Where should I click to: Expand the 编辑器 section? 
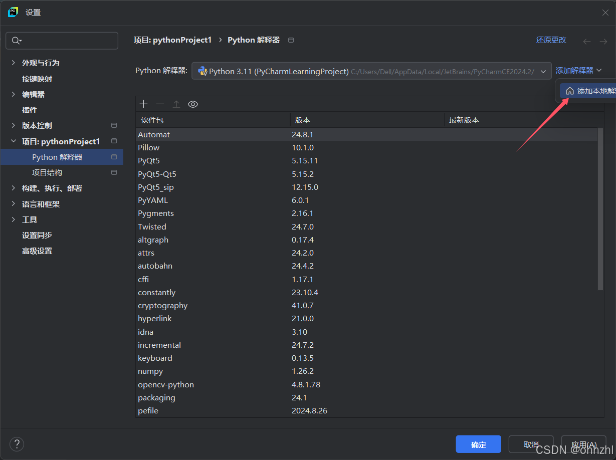coord(13,94)
